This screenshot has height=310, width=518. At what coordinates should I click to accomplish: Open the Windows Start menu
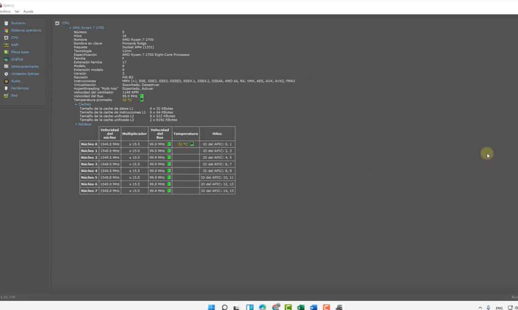tap(211, 307)
